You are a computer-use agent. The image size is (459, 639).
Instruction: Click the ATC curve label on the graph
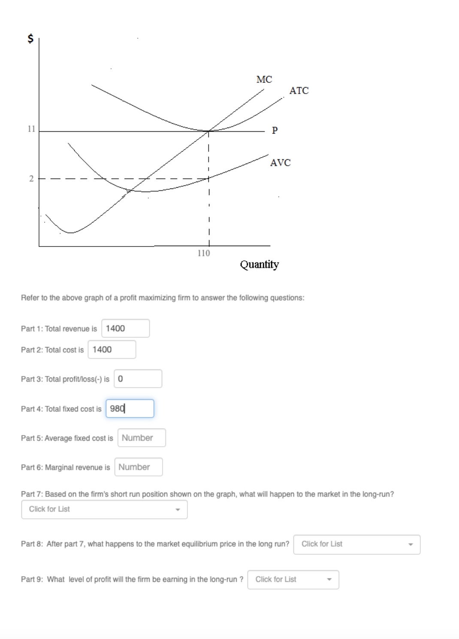299,91
